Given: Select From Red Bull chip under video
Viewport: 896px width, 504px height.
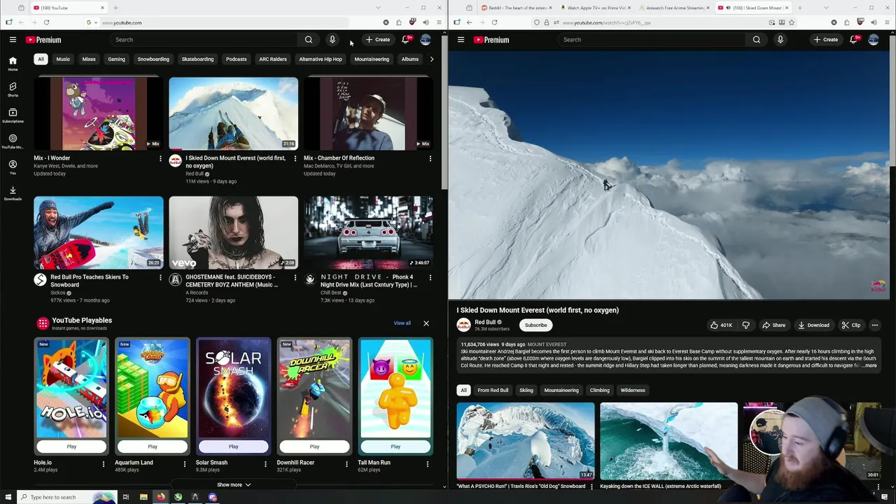Looking at the screenshot, I should click(493, 390).
